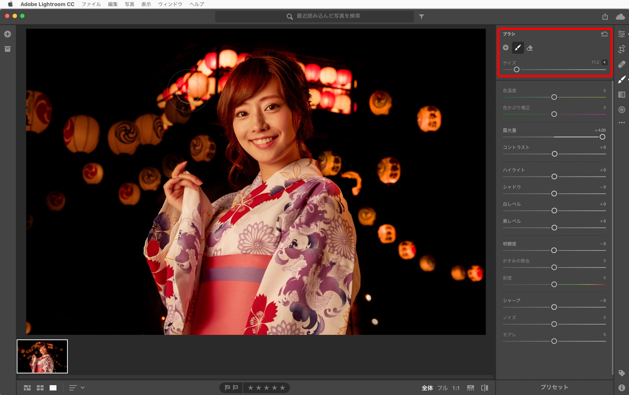Set rating to three stars
This screenshot has width=629, height=395.
pos(266,388)
